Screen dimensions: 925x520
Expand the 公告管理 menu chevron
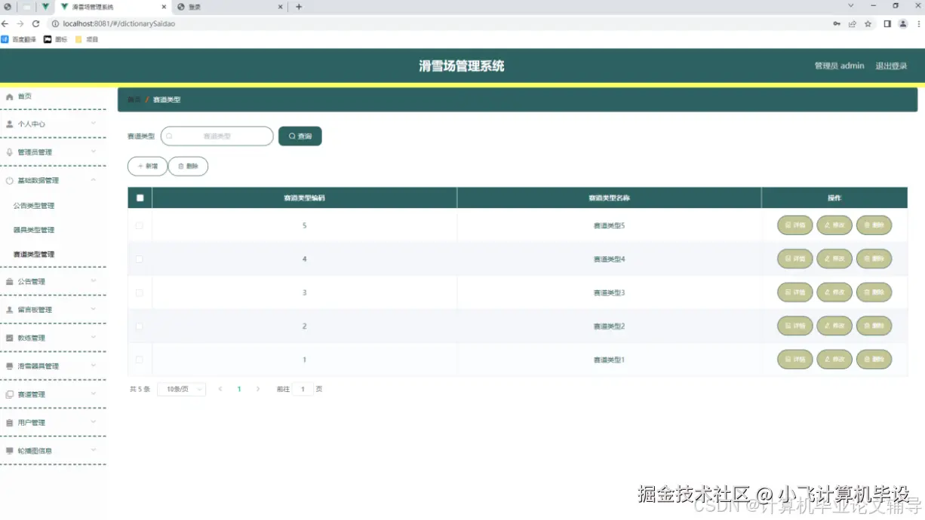coord(94,281)
